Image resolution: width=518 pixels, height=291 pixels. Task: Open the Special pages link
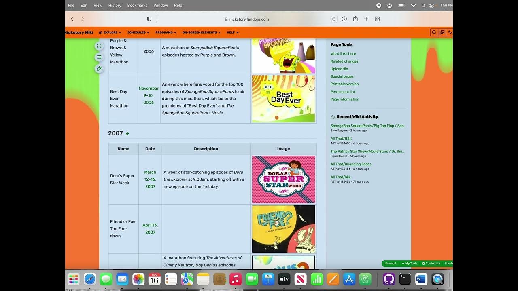pos(342,76)
